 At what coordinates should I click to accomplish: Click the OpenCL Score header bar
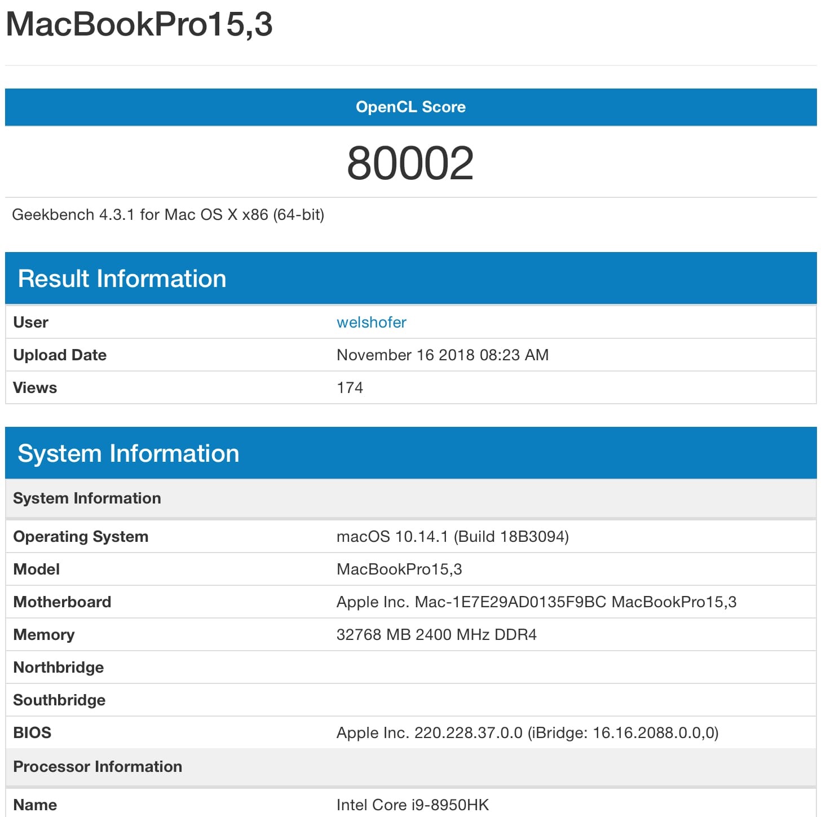tap(411, 107)
